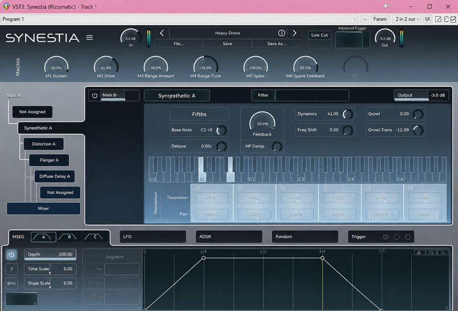Click the Param button

pos(380,19)
